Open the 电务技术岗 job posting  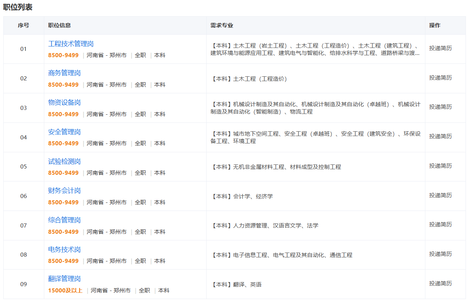click(64, 250)
